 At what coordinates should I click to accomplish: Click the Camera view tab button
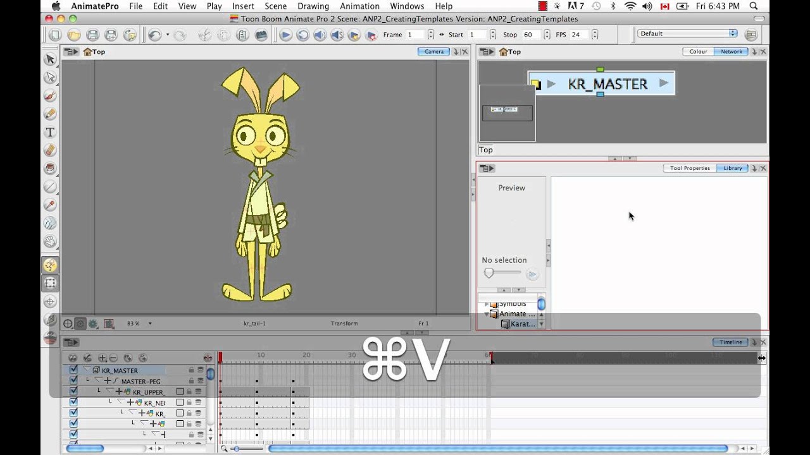433,52
